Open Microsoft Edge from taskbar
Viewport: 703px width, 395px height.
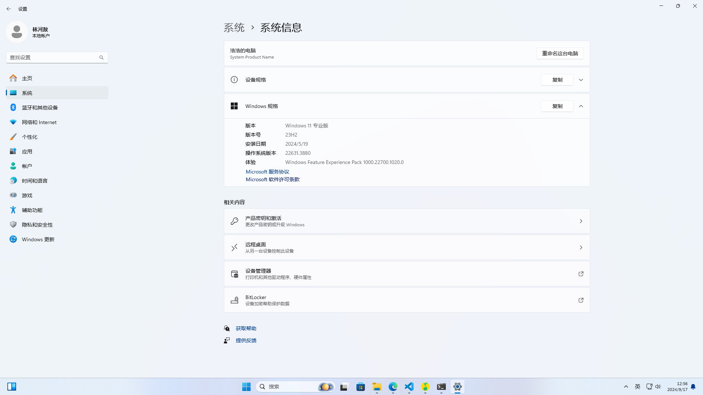pos(393,387)
